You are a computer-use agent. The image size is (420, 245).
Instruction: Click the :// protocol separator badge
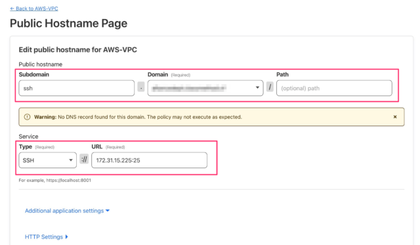(x=84, y=160)
